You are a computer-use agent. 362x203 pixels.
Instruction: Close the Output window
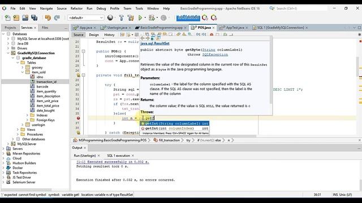click(x=85, y=148)
